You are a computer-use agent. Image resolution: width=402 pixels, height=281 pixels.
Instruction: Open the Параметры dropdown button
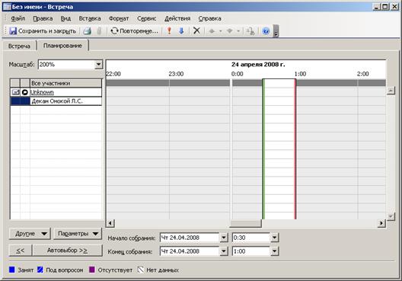click(x=78, y=234)
